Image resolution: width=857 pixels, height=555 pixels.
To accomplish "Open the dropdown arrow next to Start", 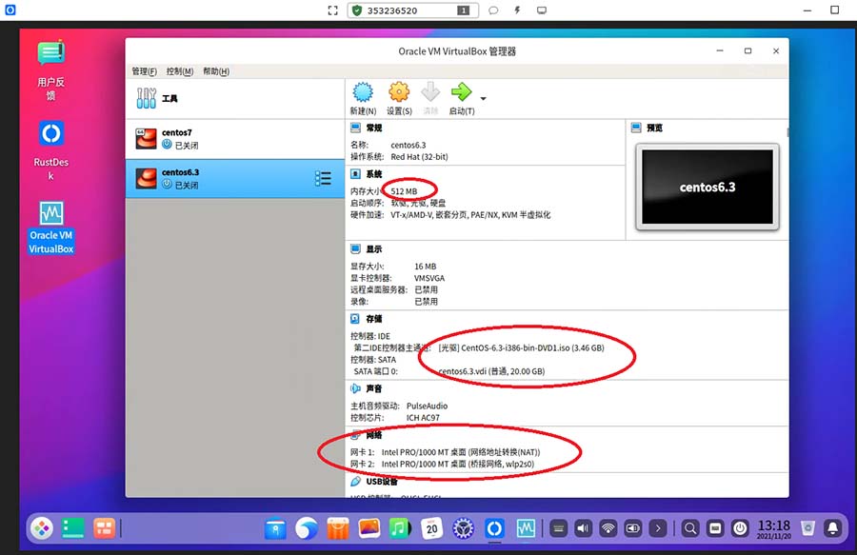I will coord(483,99).
